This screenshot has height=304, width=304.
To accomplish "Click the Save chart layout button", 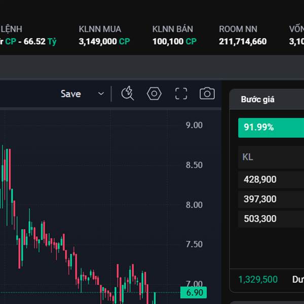I will pyautogui.click(x=70, y=94).
